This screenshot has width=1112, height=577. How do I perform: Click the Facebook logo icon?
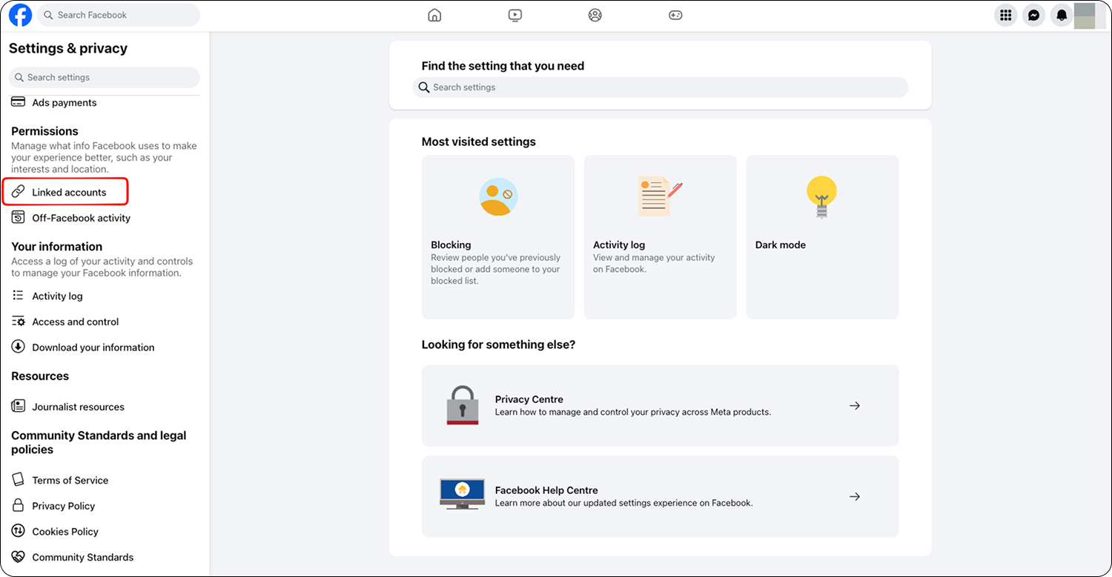point(21,15)
